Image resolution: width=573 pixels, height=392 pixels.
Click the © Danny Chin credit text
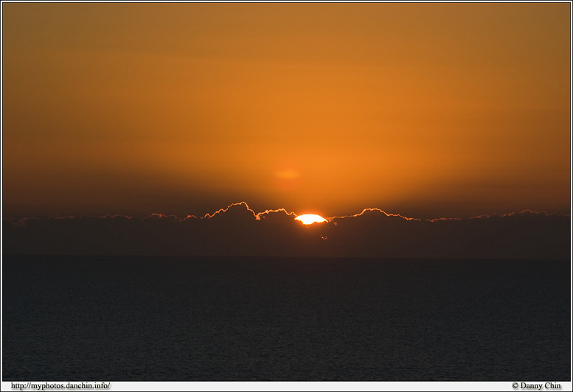[x=536, y=386]
